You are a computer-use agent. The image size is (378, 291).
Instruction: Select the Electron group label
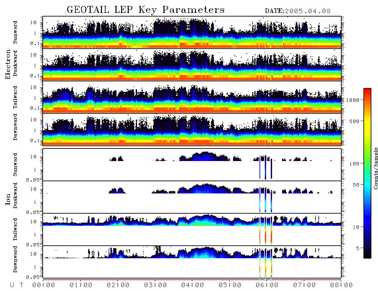click(8, 64)
